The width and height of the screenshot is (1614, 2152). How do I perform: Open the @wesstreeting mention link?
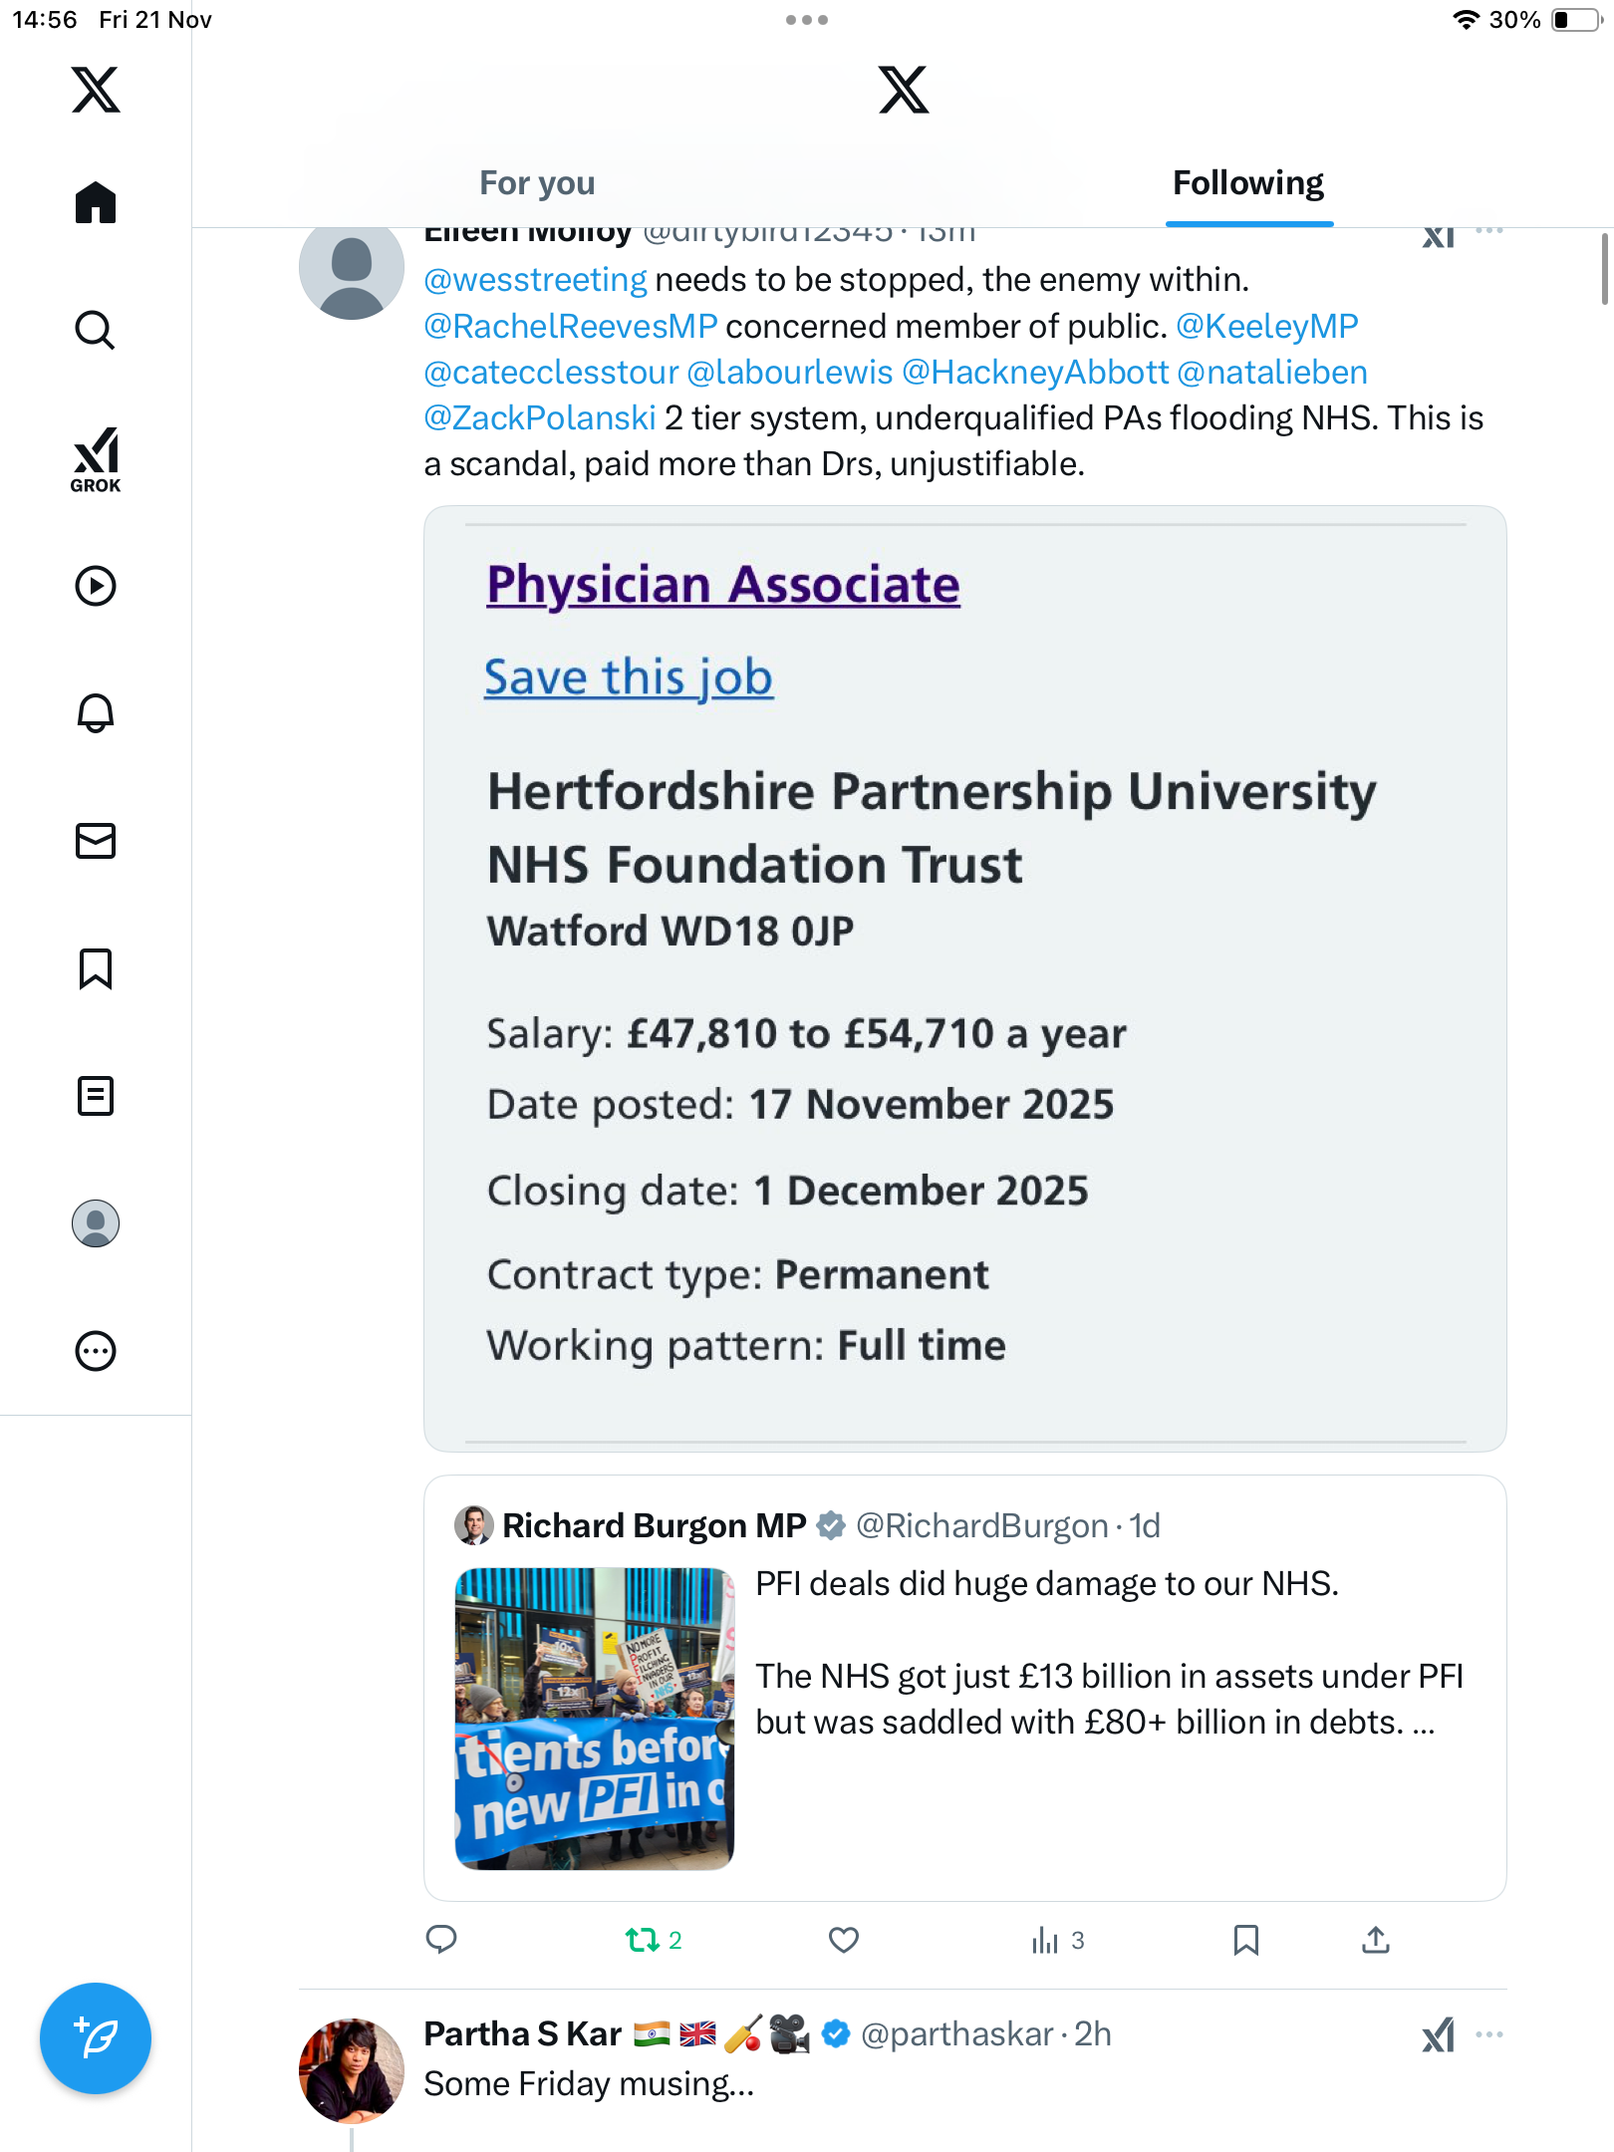[535, 280]
